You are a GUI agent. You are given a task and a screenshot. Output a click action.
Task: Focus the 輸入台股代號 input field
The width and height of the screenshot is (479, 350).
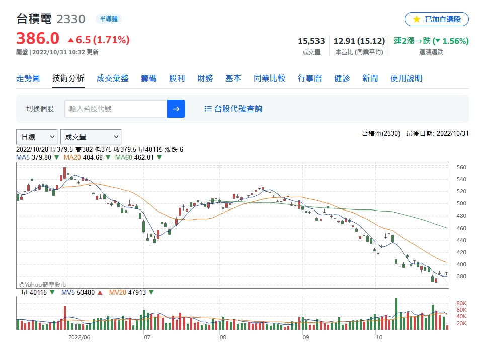116,109
